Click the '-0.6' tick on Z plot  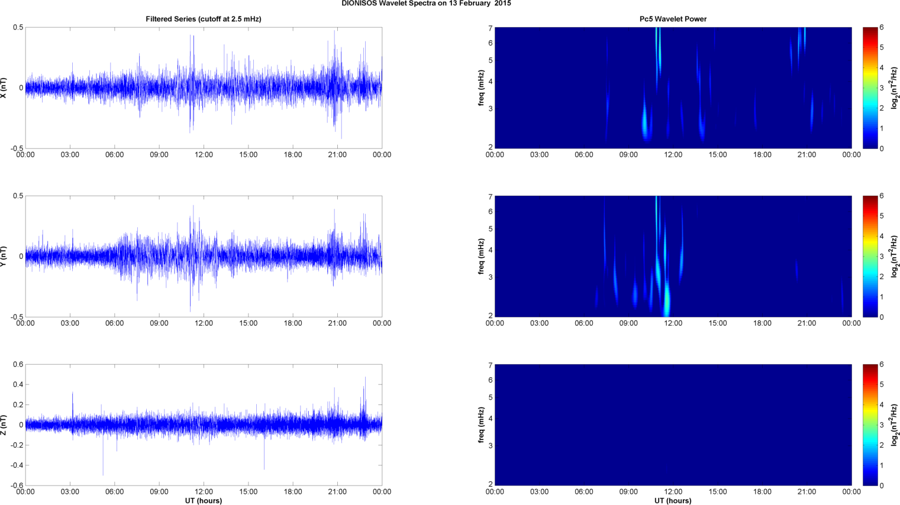click(17, 485)
